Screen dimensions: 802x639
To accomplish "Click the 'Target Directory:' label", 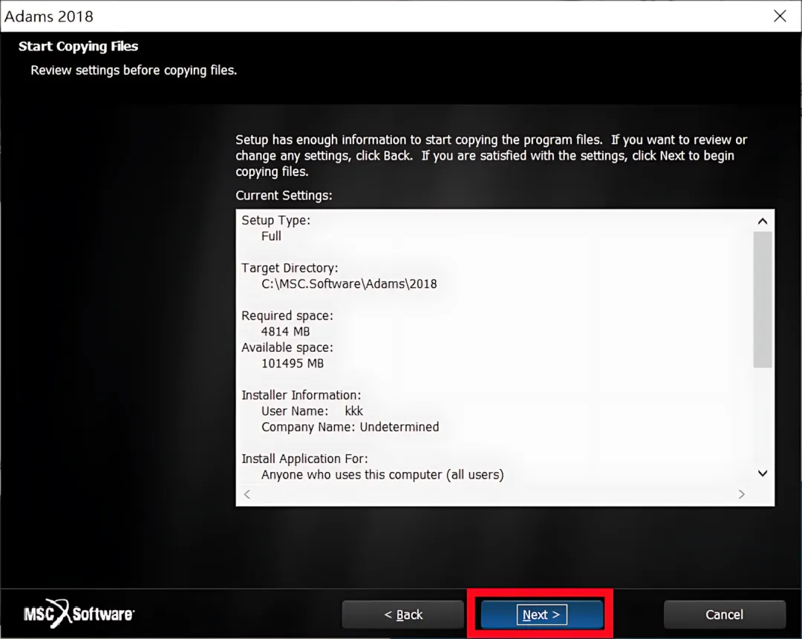I will [x=290, y=269].
